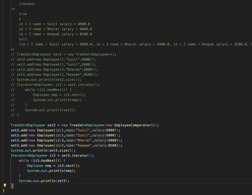Click 'Iterator<Employee> it3 = set3.iterator()' line
This screenshot has height=195, width=252.
[x=52, y=155]
